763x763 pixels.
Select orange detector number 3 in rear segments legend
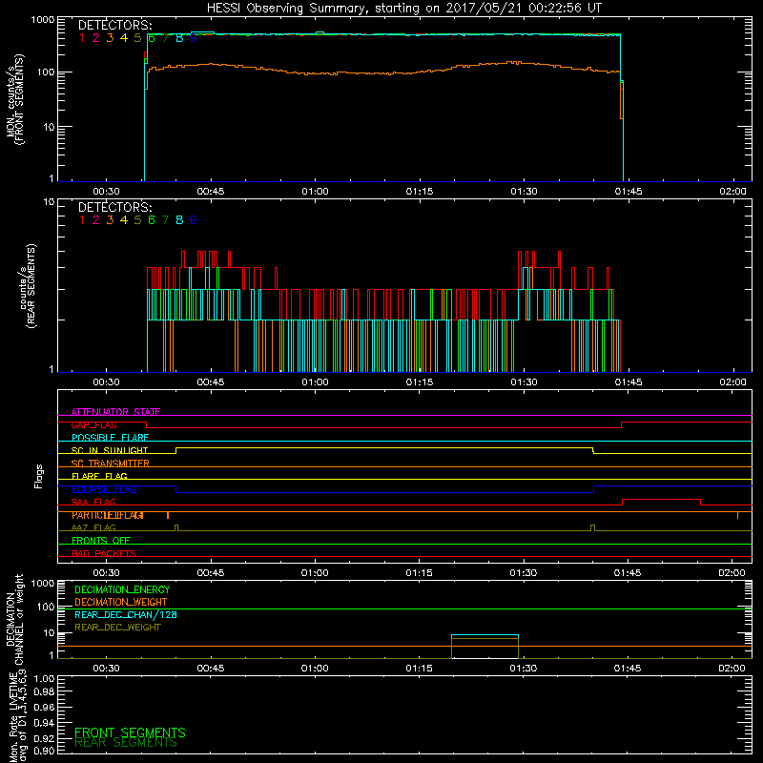tap(110, 220)
